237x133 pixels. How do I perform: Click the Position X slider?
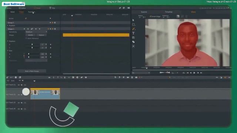[32, 44]
